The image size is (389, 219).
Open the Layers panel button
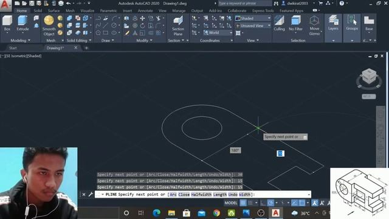tap(333, 23)
